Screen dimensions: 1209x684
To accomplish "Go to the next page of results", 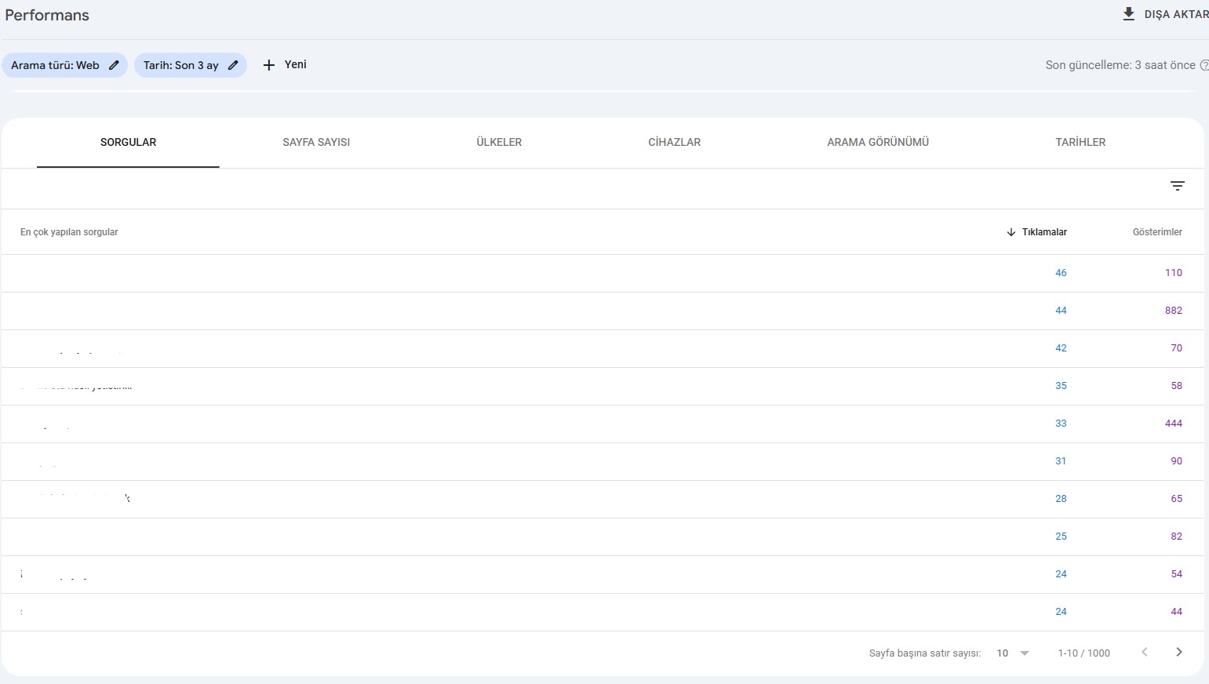I will coord(1178,652).
